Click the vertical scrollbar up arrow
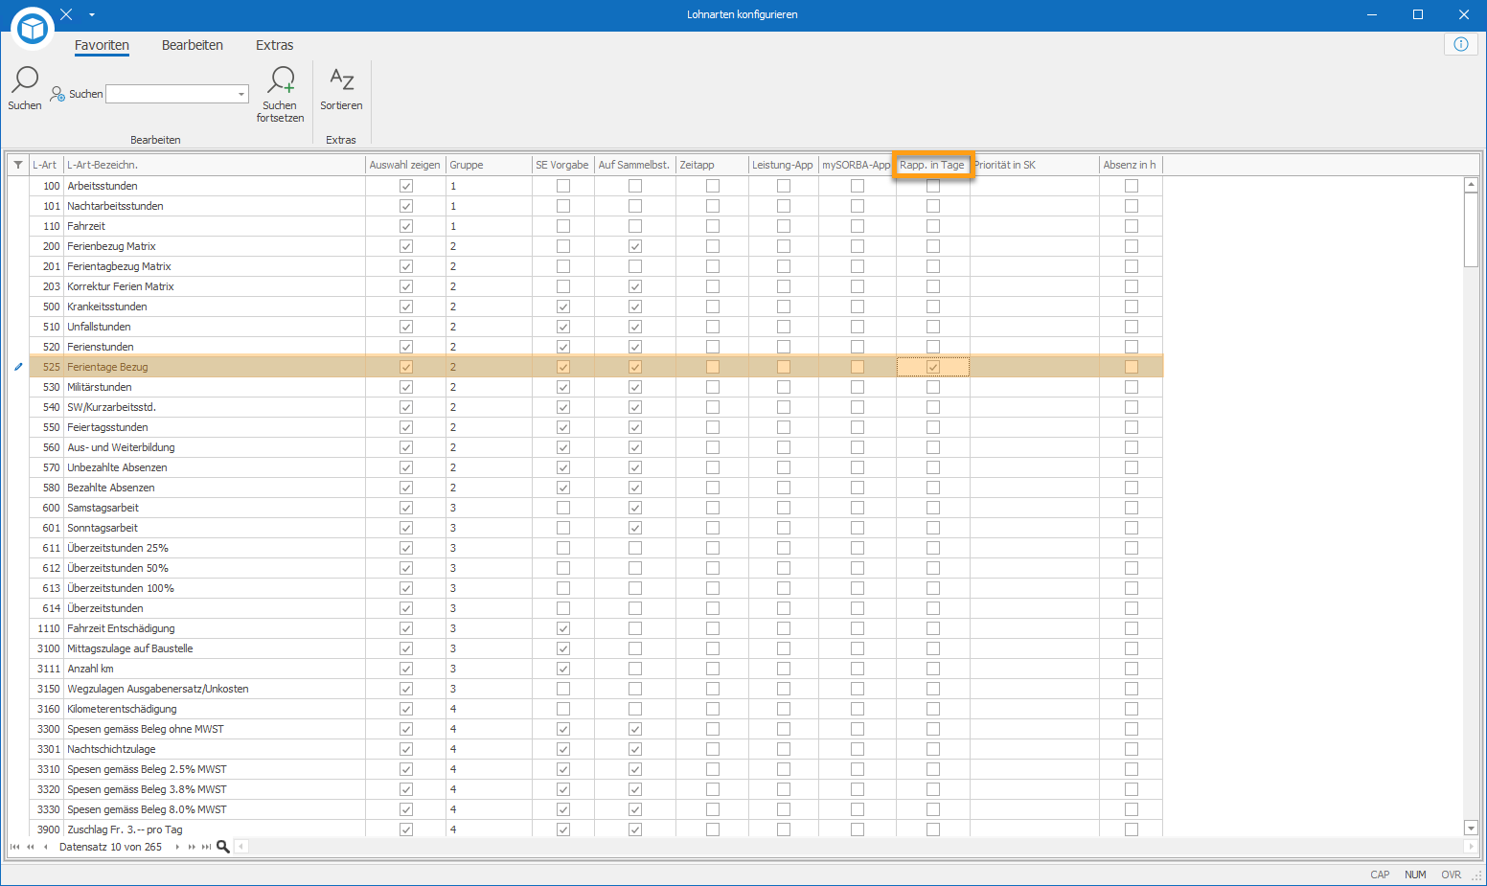The width and height of the screenshot is (1487, 886). pyautogui.click(x=1472, y=185)
